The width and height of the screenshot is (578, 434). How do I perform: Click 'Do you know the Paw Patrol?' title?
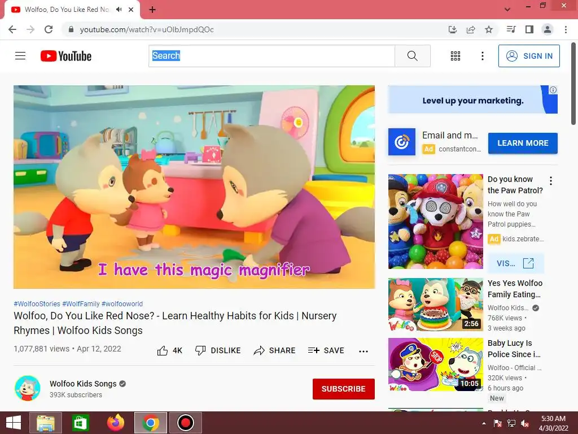coord(515,185)
